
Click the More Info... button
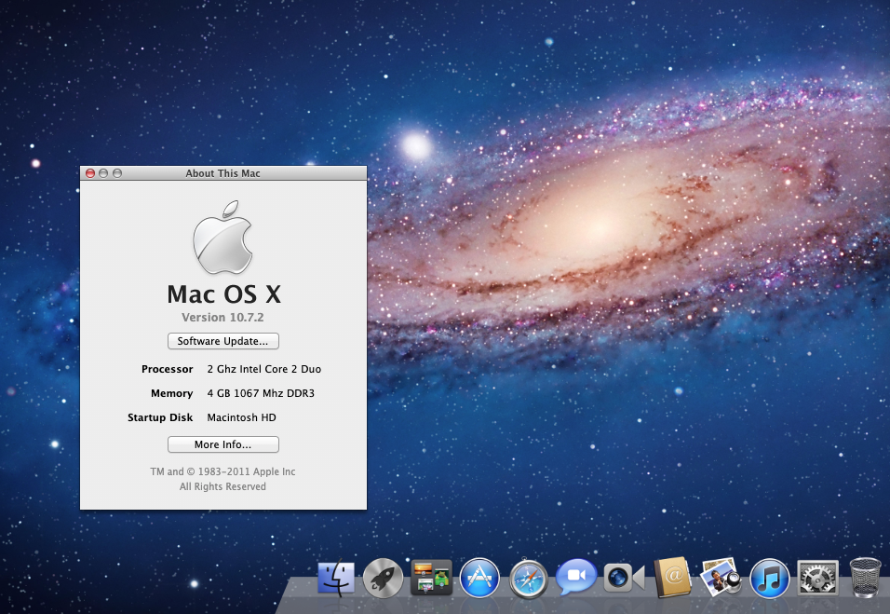point(223,444)
